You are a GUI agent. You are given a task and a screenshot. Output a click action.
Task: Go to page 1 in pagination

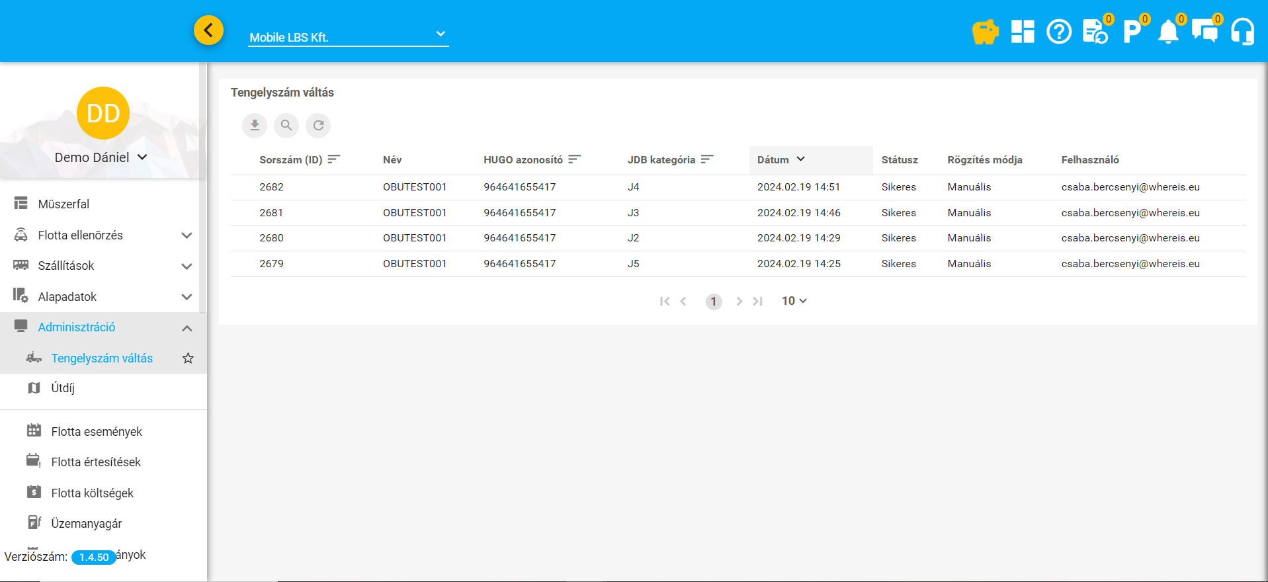tap(713, 302)
